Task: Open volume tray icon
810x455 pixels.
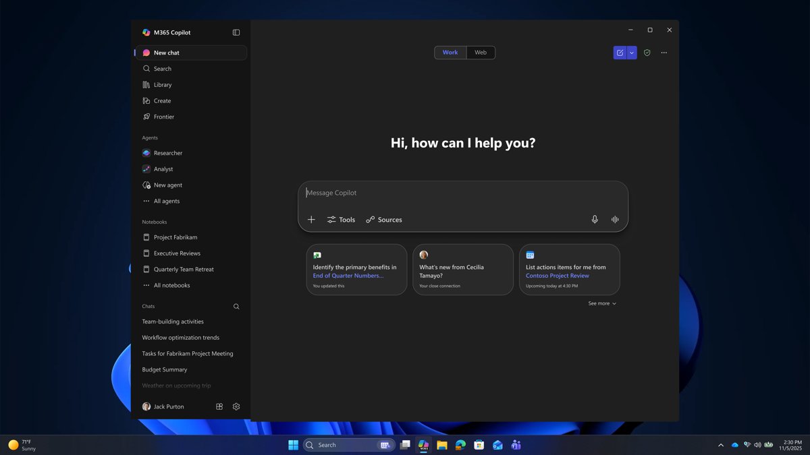Action: [x=757, y=445]
